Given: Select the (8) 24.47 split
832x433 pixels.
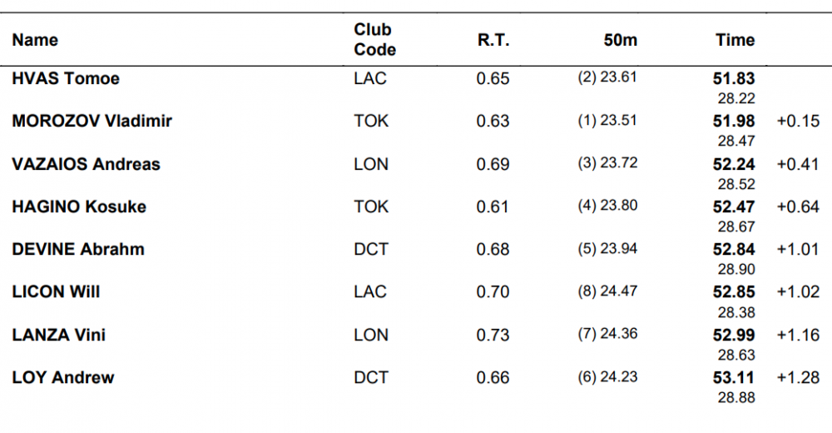Looking at the screenshot, I should (607, 291).
